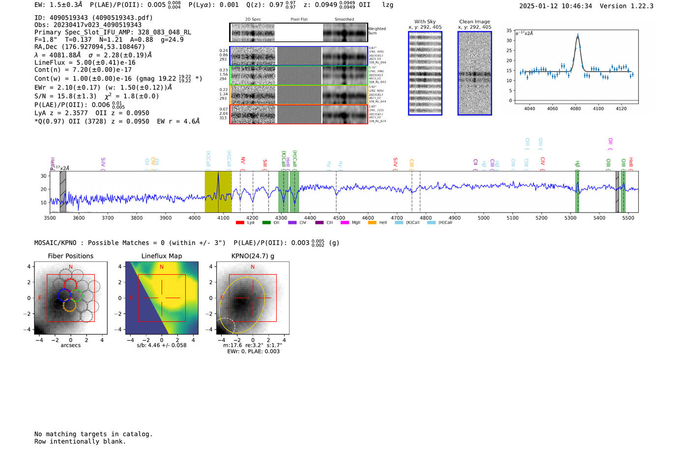
Task: Click the F=1.8" T=0.137 line
Action: (109, 40)
